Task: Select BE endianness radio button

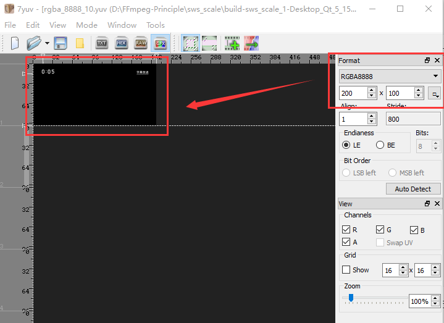Action: pyautogui.click(x=380, y=145)
